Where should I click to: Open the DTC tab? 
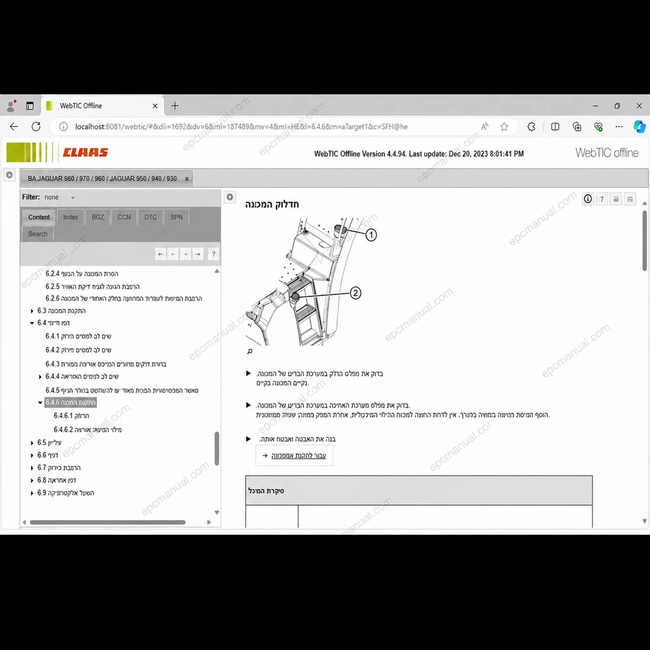[x=151, y=217]
